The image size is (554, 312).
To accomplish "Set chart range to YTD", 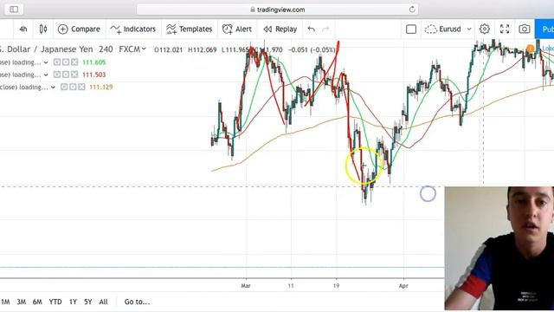I will [x=55, y=302].
